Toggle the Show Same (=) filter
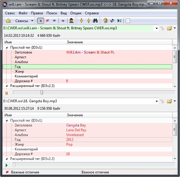Viewport: 180px width, 177px height. pyautogui.click(x=54, y=21)
